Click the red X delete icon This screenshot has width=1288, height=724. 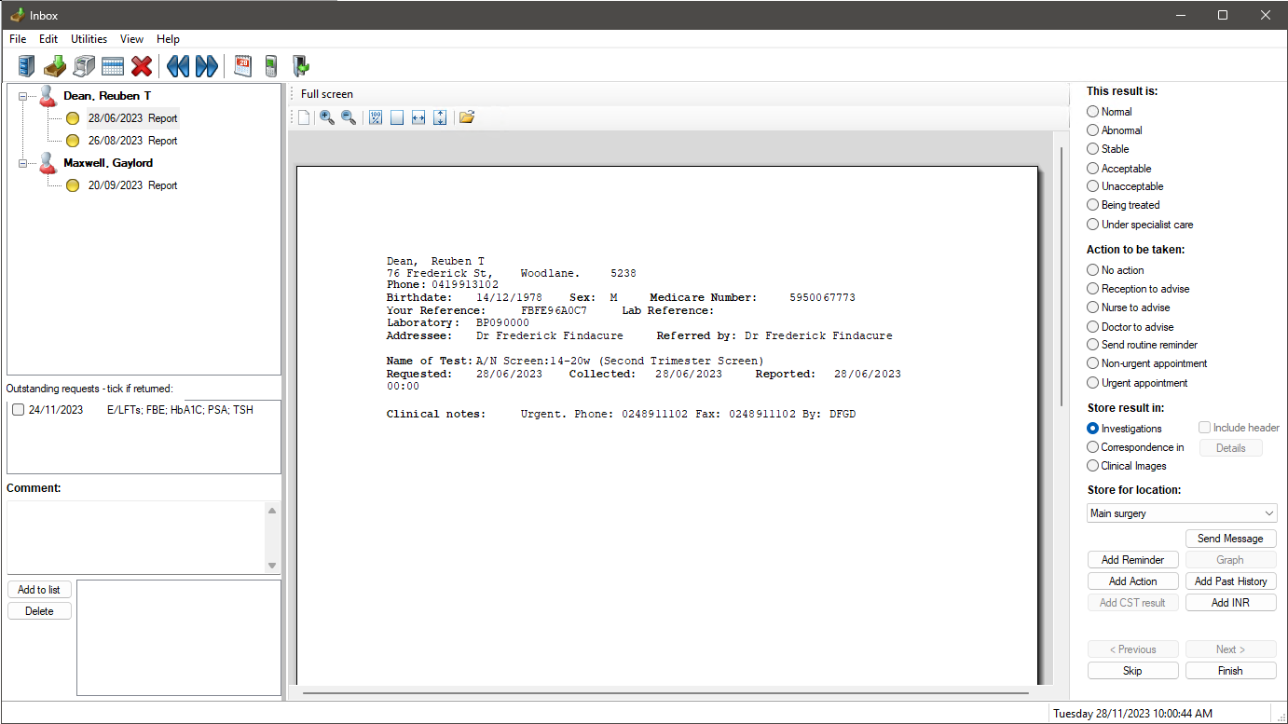pyautogui.click(x=142, y=66)
